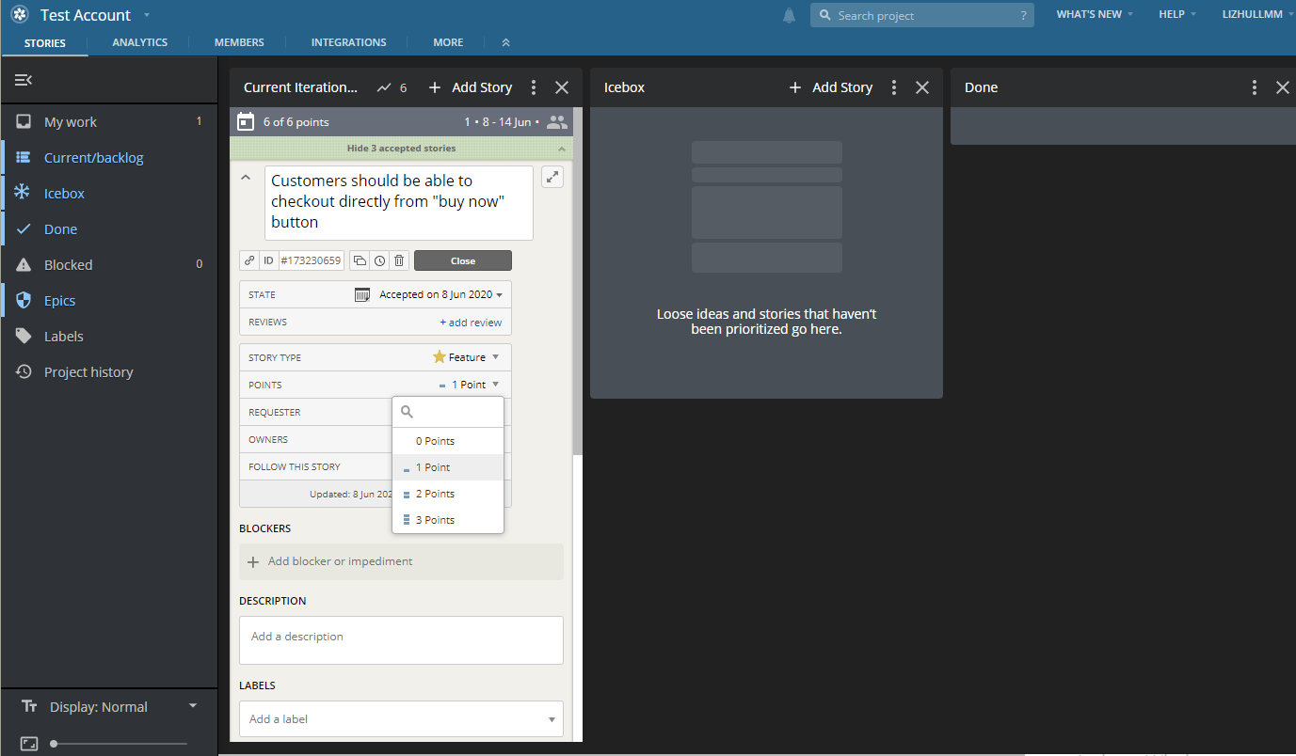Close the Icebox panel
This screenshot has width=1296, height=756.
point(922,87)
